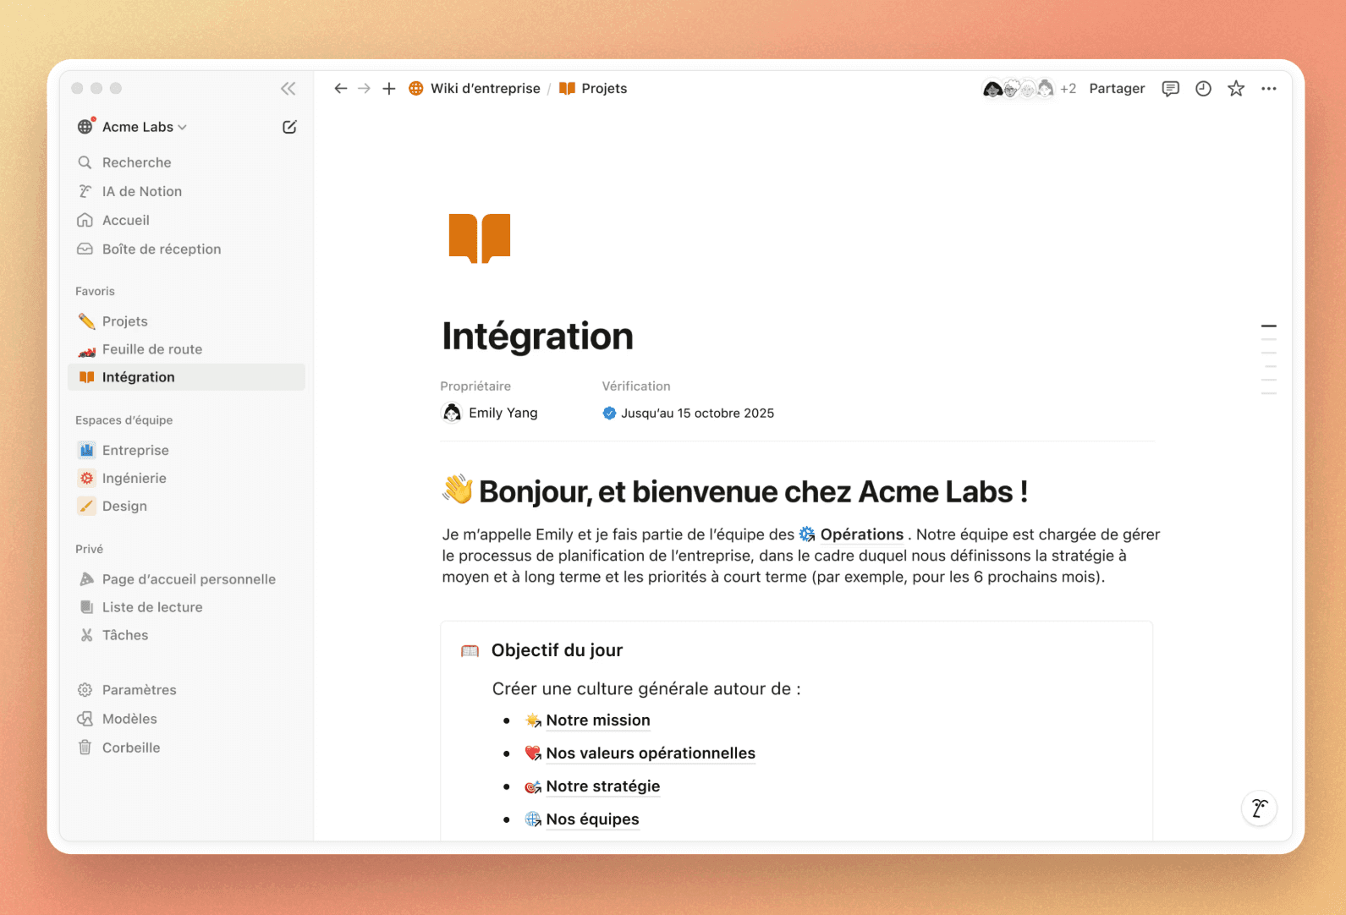
Task: Click the Favoris section header
Action: (x=95, y=291)
